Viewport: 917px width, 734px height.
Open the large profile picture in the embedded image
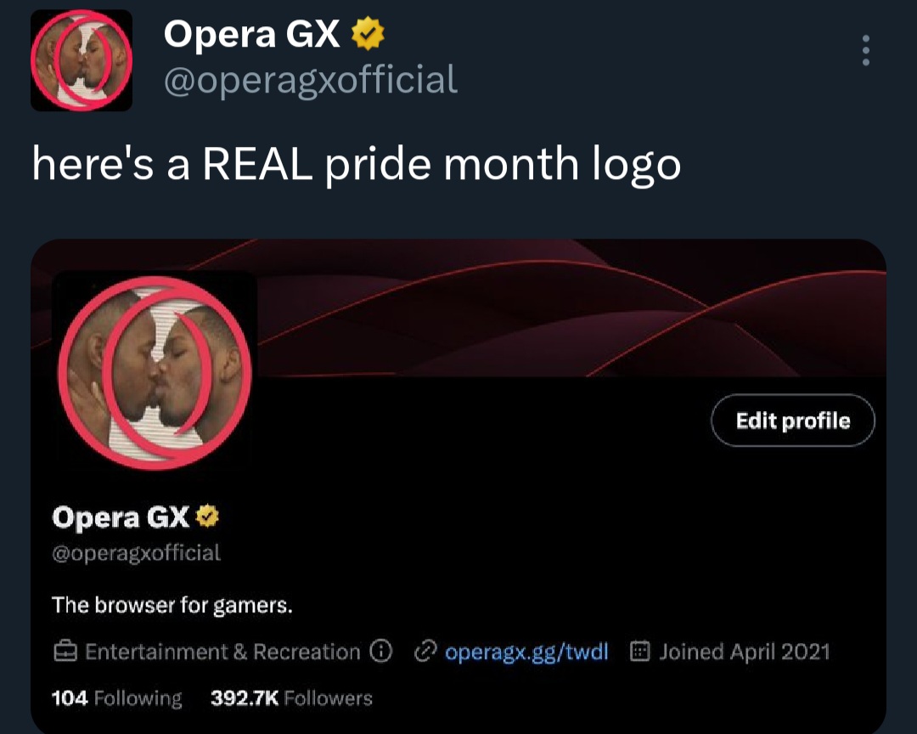(153, 370)
